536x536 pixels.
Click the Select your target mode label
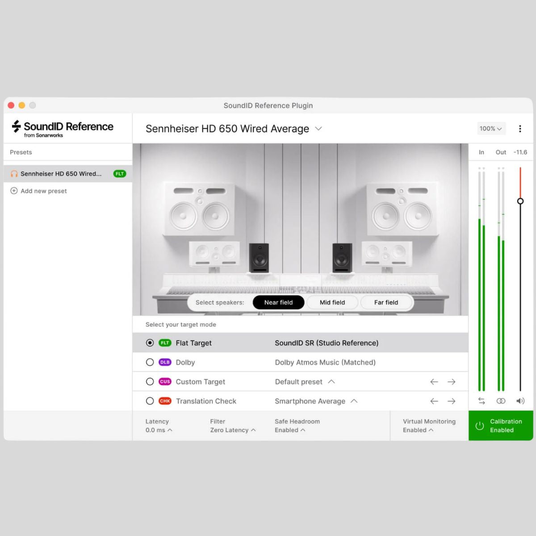click(181, 325)
